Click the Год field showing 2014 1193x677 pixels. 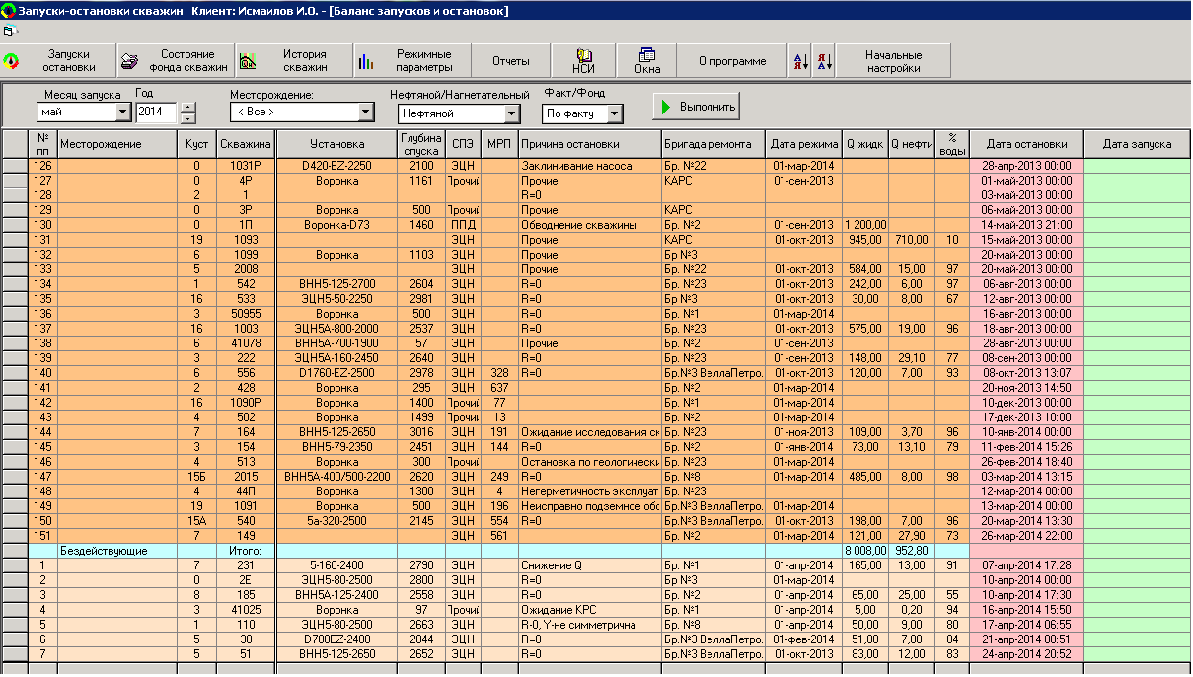155,113
